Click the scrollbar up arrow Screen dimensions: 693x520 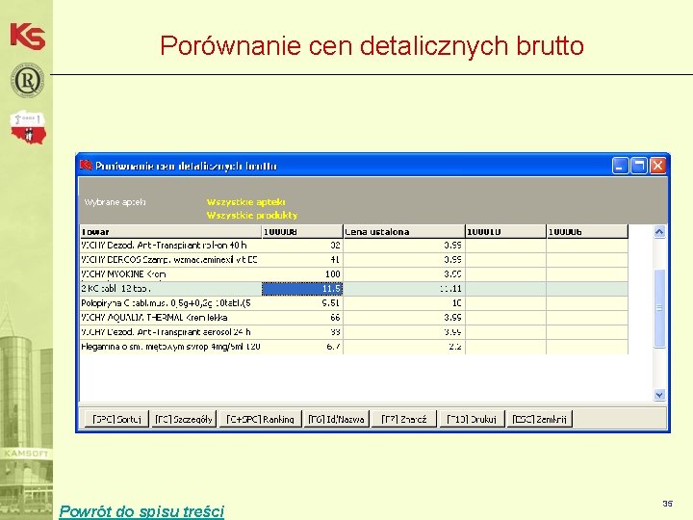659,232
